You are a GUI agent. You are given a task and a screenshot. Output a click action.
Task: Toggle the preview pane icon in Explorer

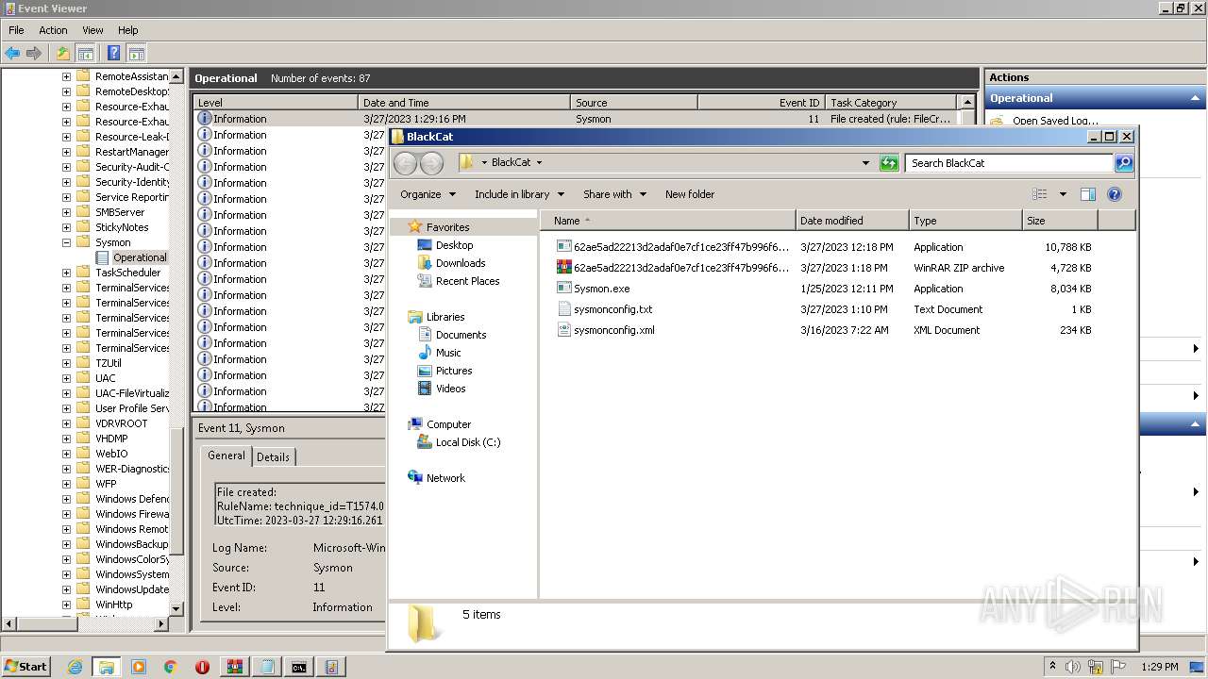click(x=1087, y=194)
